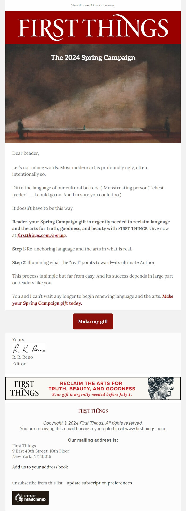Open firstthings.com/spring link
Image resolution: width=186 pixels, height=511 pixels.
pyautogui.click(x=41, y=235)
